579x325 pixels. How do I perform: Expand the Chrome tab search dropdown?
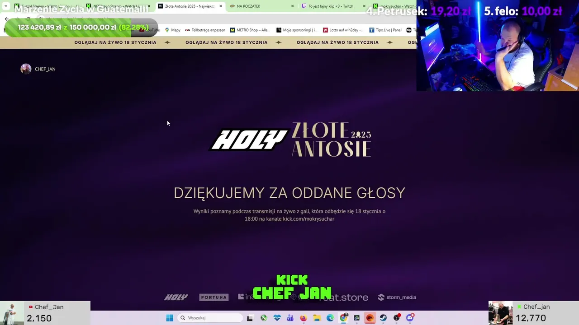(x=6, y=6)
